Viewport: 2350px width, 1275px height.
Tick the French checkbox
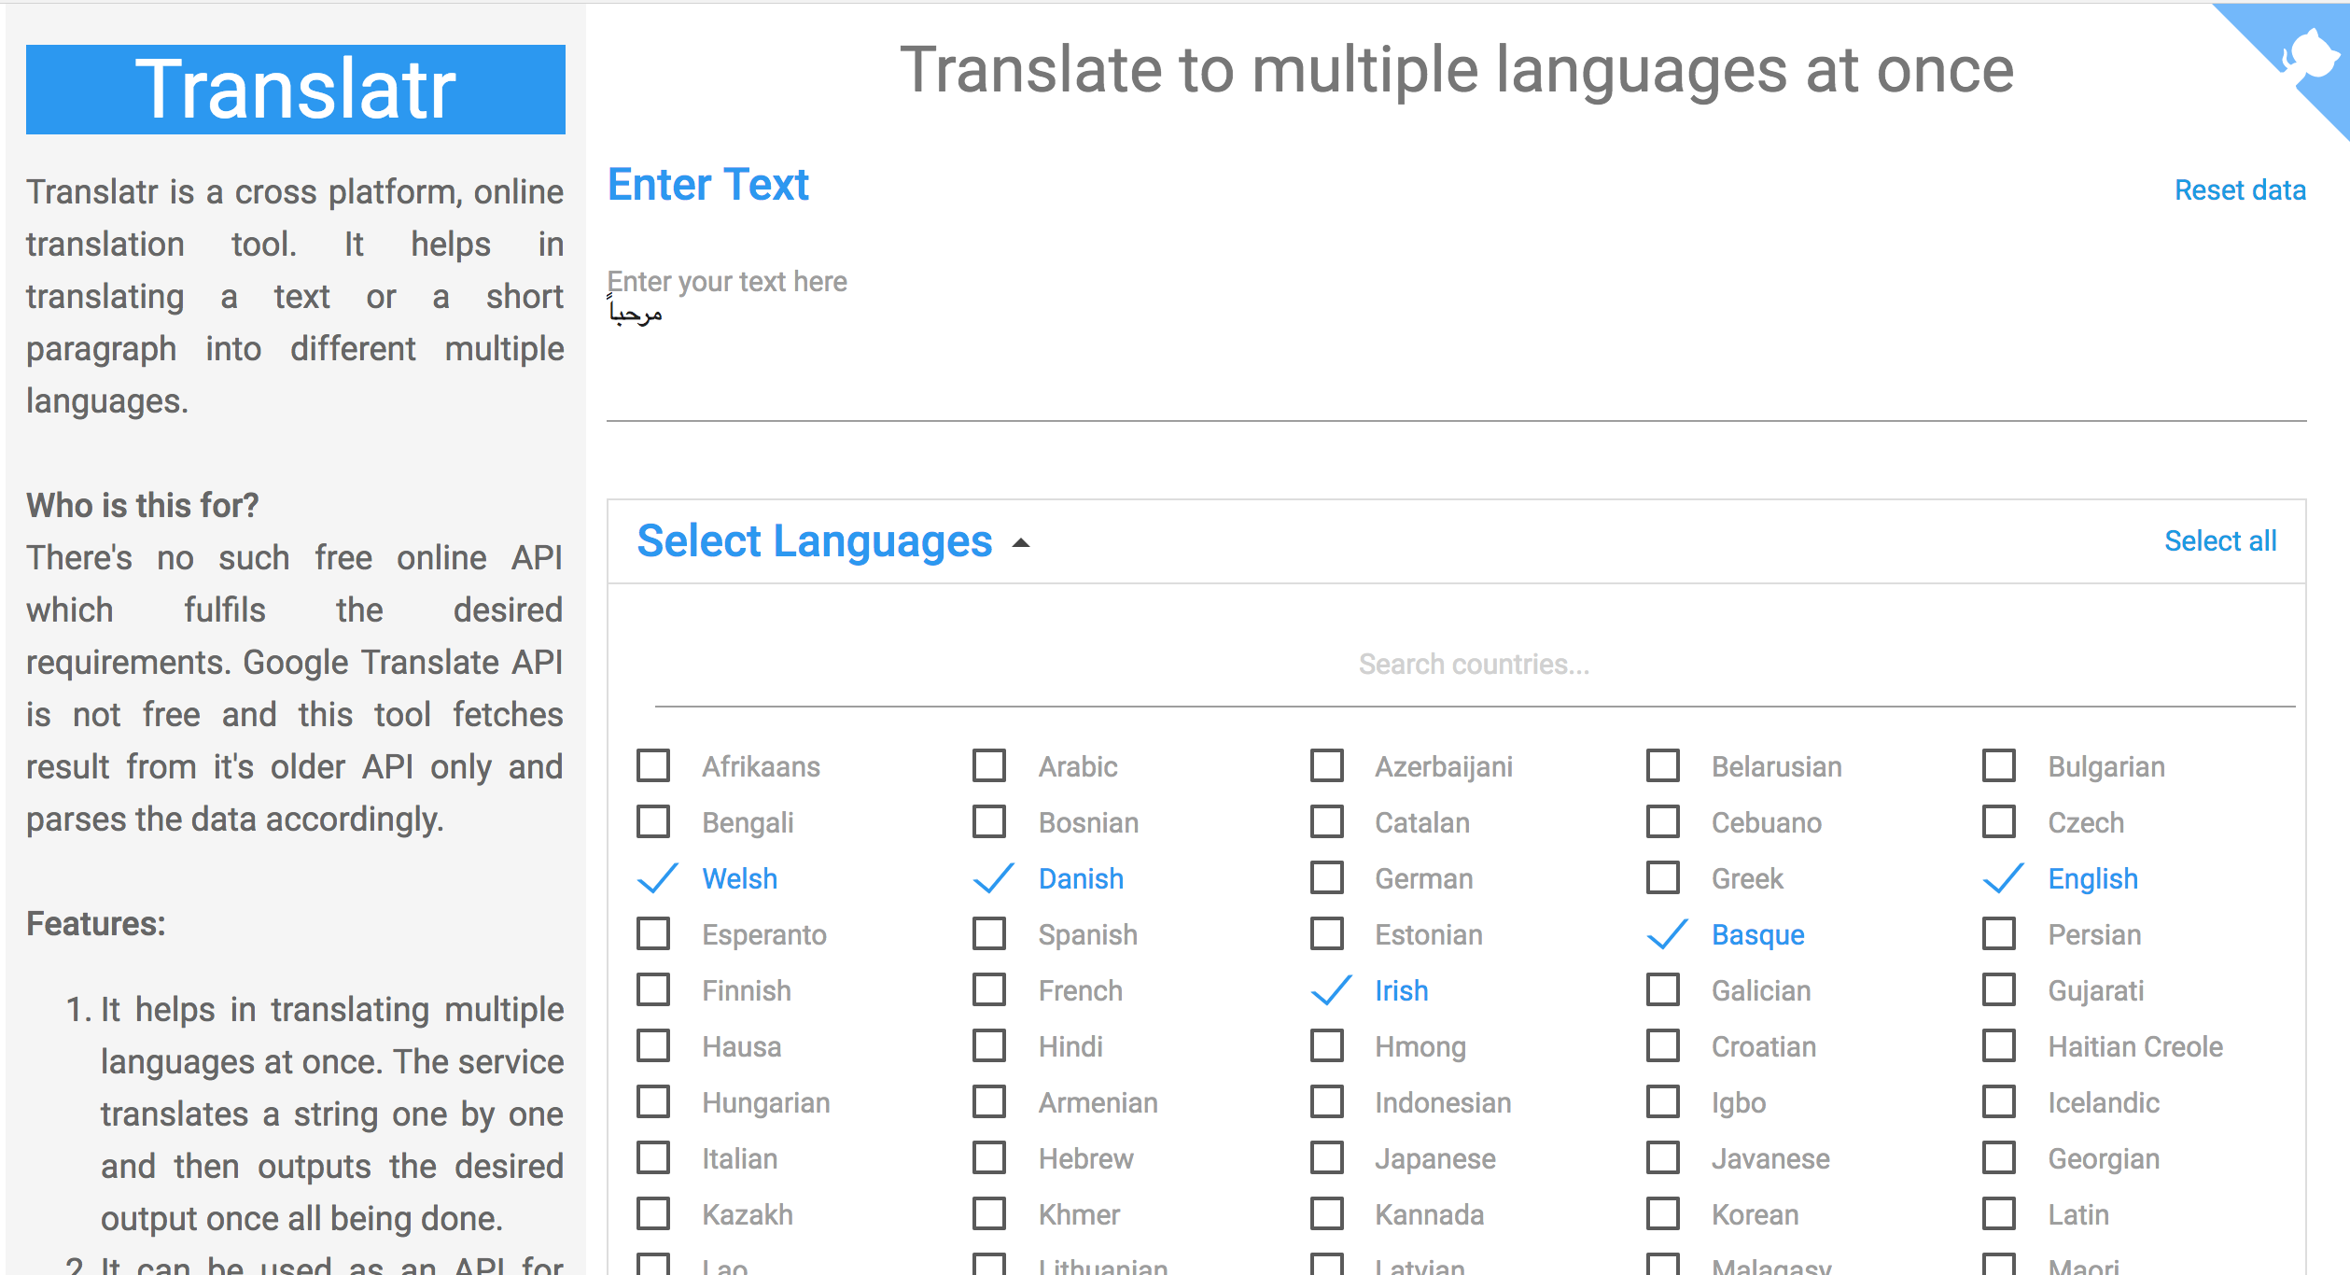[x=989, y=989]
